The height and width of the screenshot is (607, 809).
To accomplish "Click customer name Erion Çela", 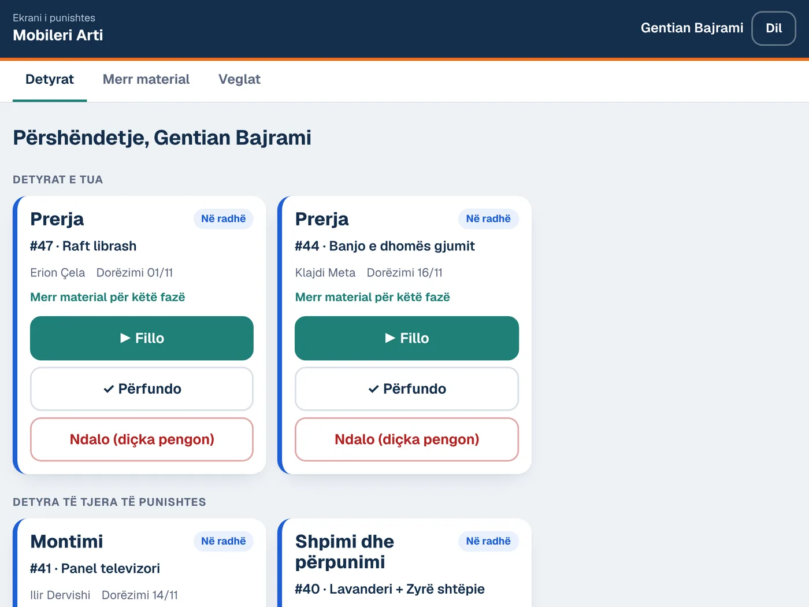I will click(58, 273).
